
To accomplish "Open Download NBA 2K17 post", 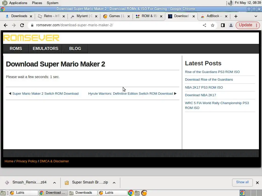I will (201, 95).
